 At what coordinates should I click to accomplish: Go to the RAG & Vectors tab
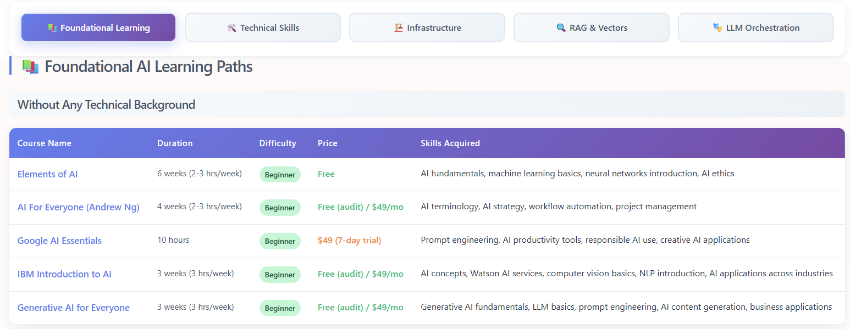coord(592,27)
